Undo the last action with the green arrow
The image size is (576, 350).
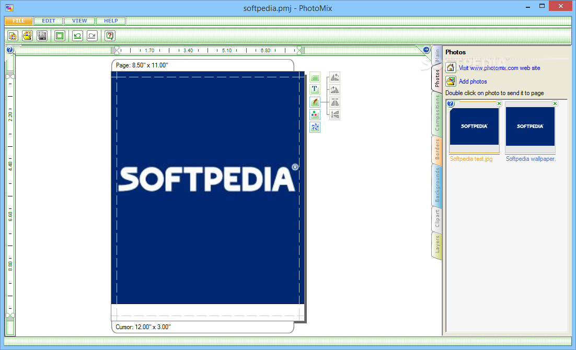pos(77,36)
